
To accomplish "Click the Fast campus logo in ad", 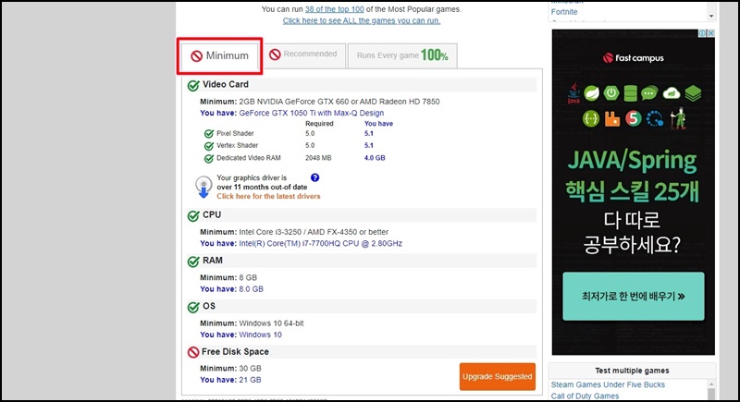I will point(634,58).
